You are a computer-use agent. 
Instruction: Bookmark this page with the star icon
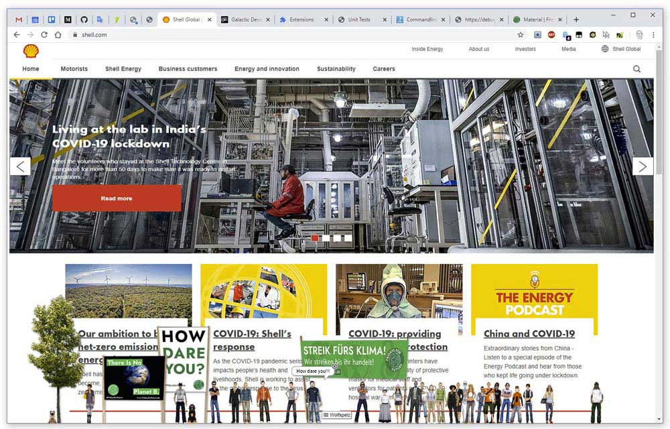[520, 35]
